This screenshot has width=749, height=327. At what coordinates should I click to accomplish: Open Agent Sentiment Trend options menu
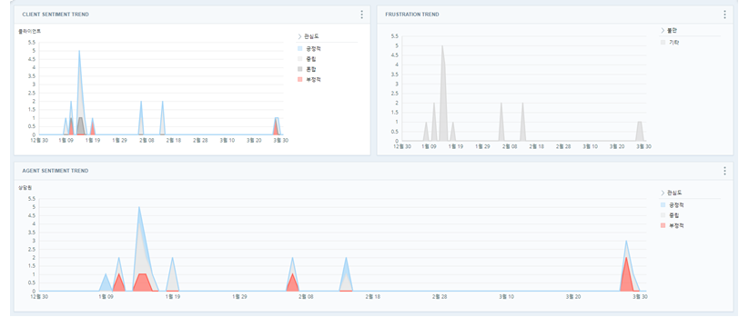[724, 171]
